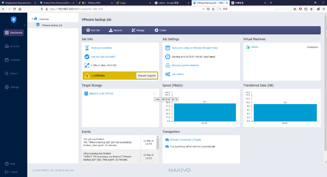Select the 'The job has finished' event
The image size is (327, 177).
point(111,142)
